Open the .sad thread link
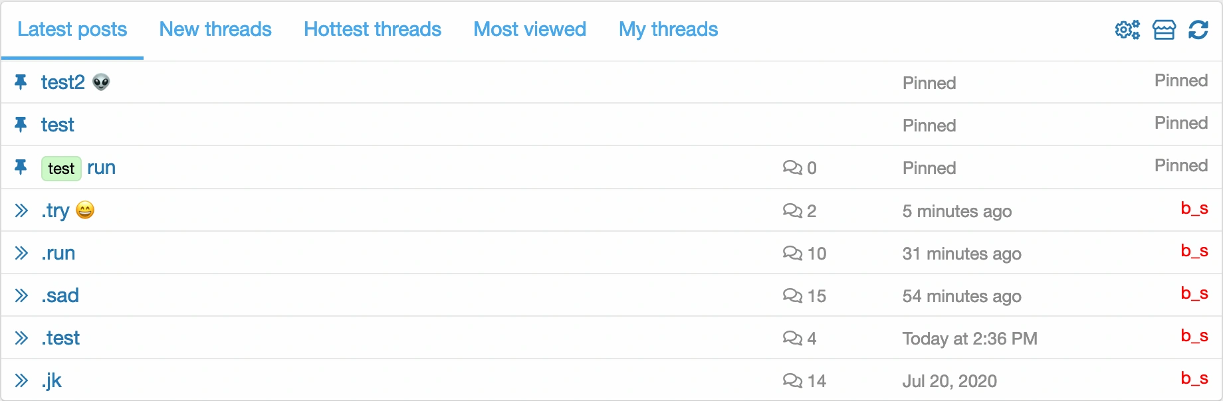This screenshot has width=1223, height=401. click(x=60, y=295)
